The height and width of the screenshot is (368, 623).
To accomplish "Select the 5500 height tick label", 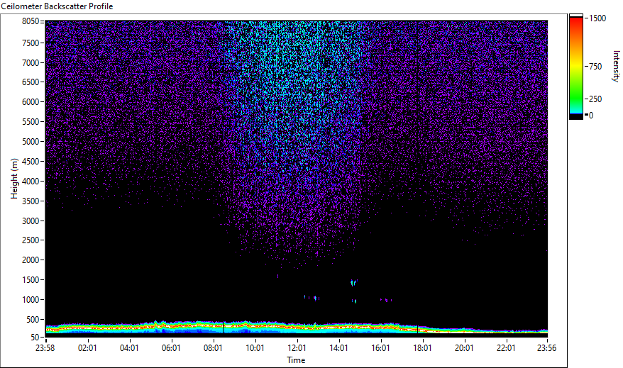I will tap(31, 122).
